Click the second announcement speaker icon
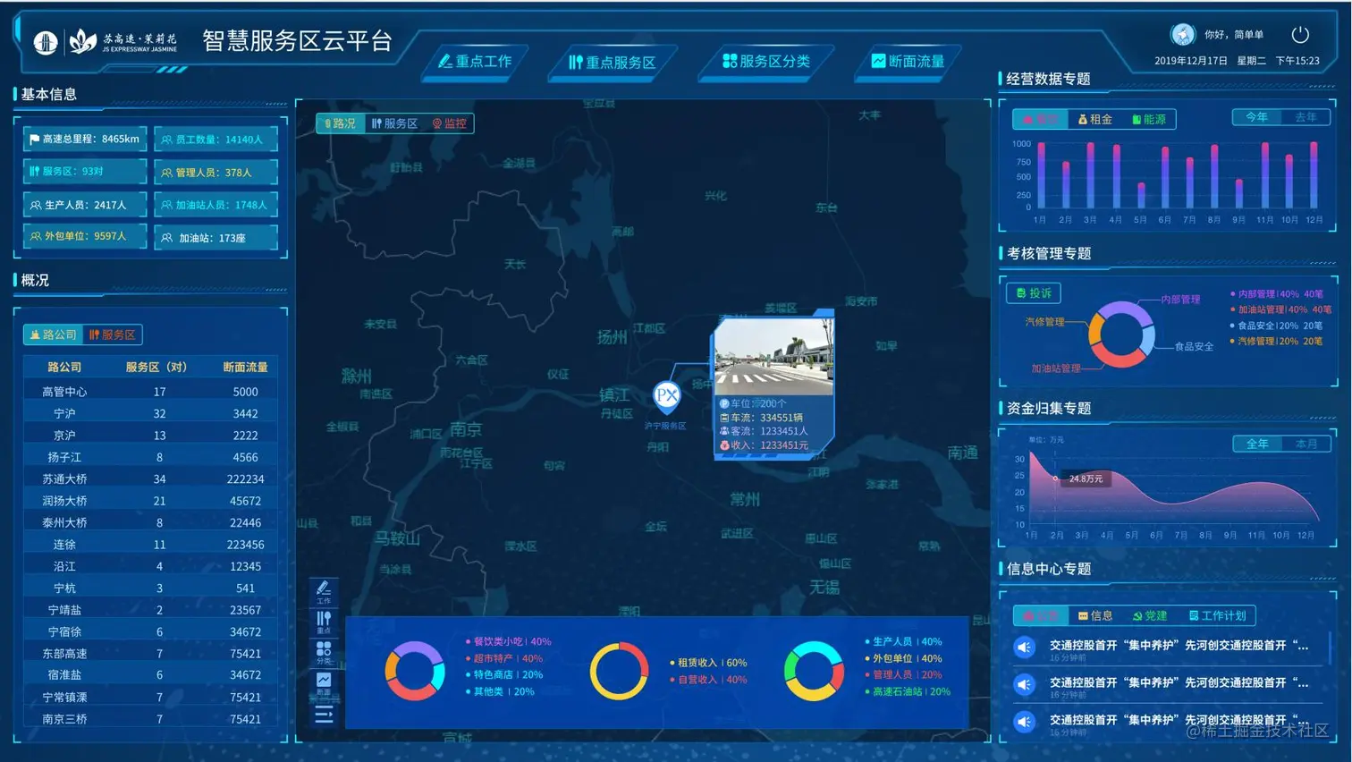Screen dimensions: 1352x762 pos(1025,684)
